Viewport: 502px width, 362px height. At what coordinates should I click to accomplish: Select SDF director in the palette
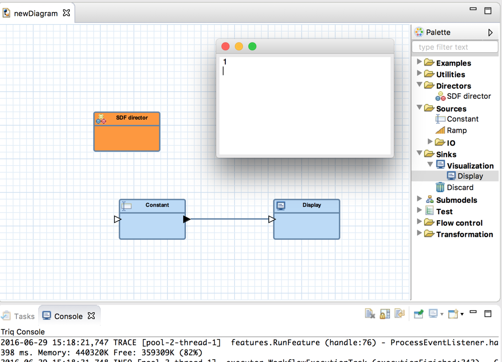(468, 96)
